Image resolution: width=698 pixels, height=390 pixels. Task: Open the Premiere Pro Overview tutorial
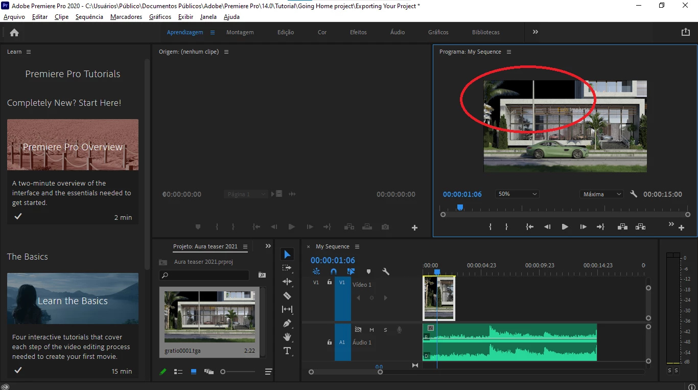point(73,145)
